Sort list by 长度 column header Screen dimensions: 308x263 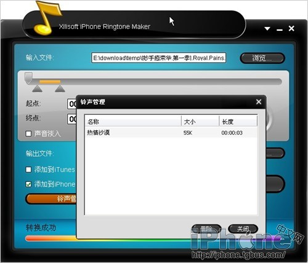coord(238,122)
